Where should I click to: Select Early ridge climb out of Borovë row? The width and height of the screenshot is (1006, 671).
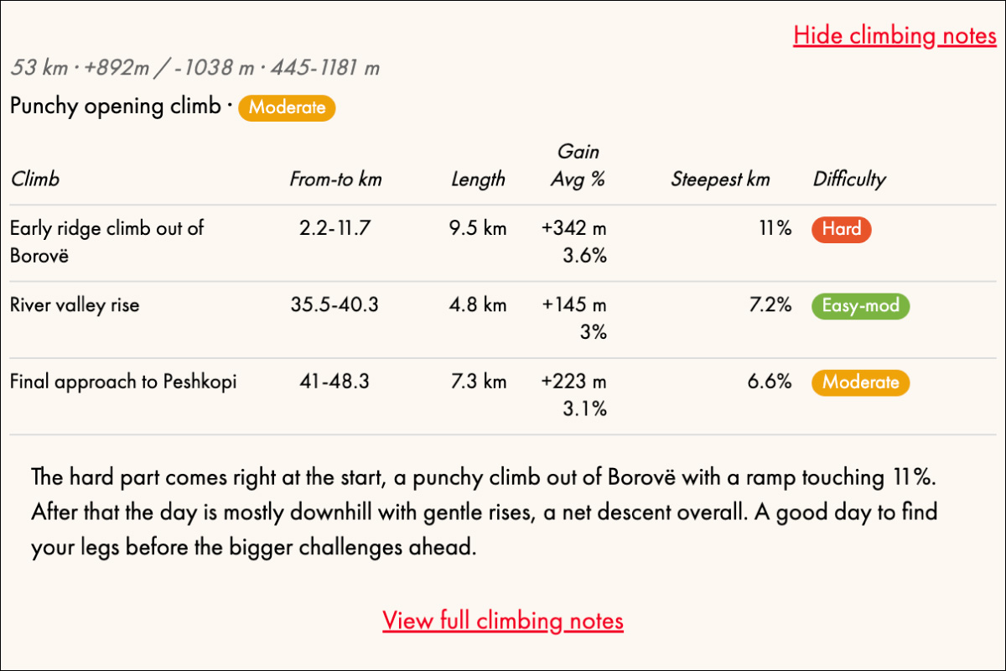point(503,243)
